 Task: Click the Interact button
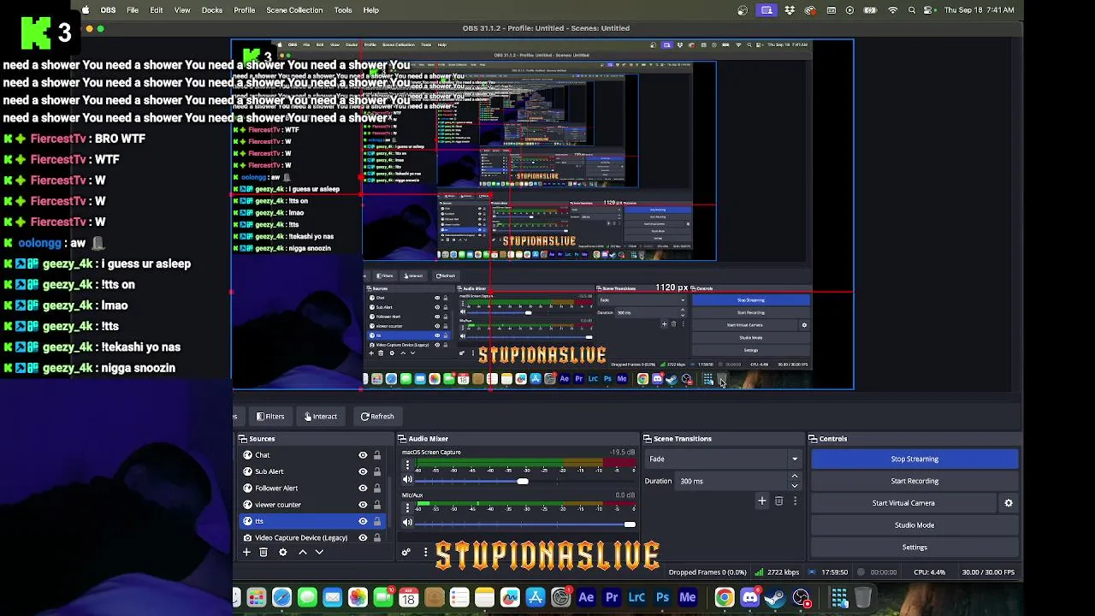[321, 417]
